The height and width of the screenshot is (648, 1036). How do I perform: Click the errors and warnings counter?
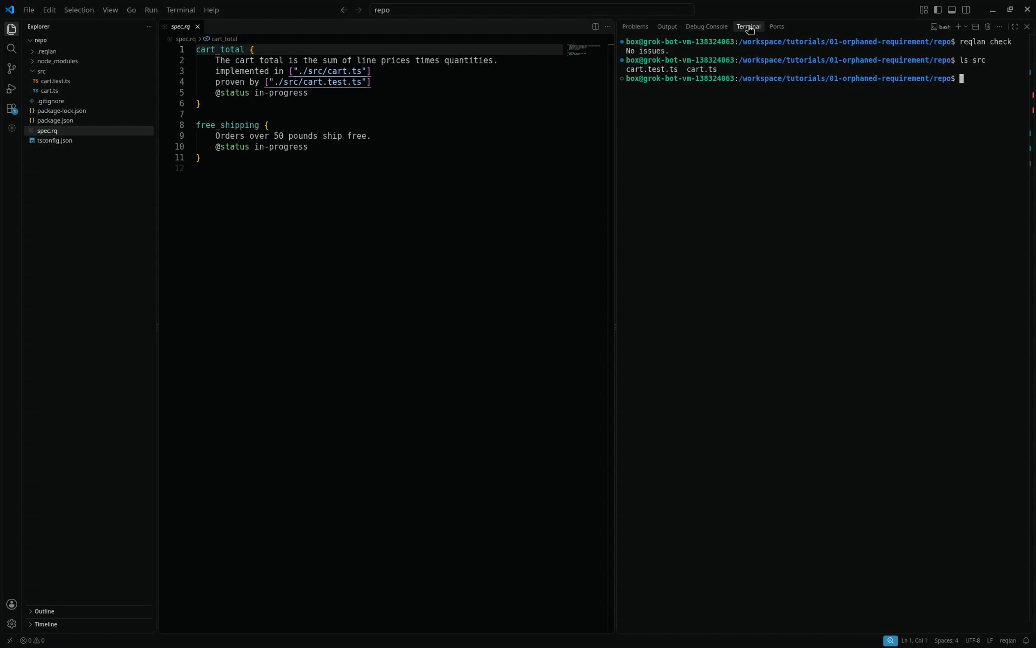[32, 641]
